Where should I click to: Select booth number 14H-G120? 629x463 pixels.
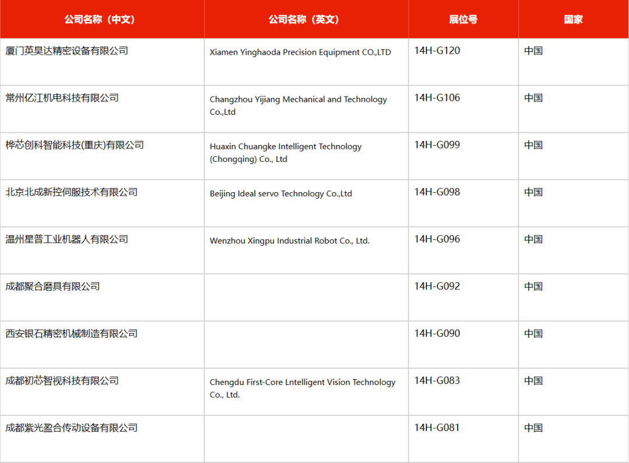(x=437, y=51)
